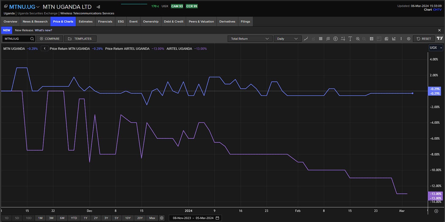
Task: Open period settings gear next to Max
Action: (162, 218)
